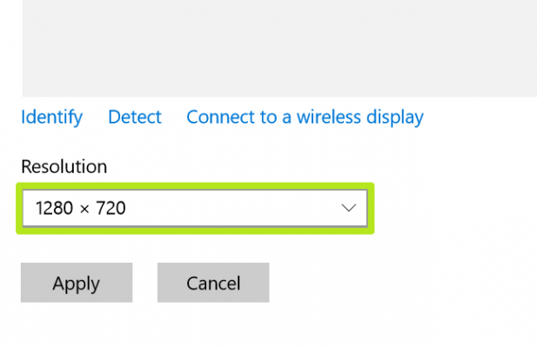This screenshot has height=348, width=537.
Task: Click the Resolution label text
Action: point(64,166)
